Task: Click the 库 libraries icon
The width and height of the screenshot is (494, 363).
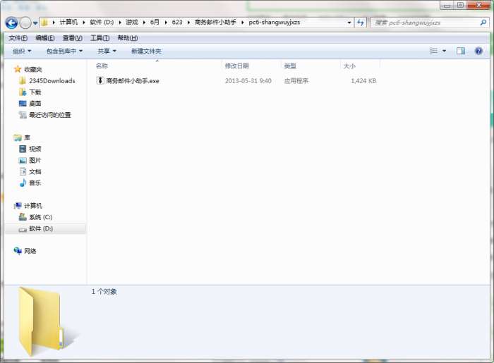Action: (18, 137)
